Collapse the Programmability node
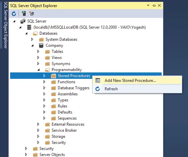 tap(38, 70)
